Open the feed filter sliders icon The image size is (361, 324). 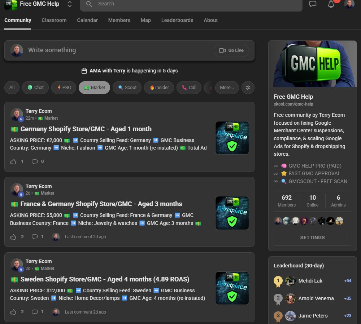tap(248, 88)
